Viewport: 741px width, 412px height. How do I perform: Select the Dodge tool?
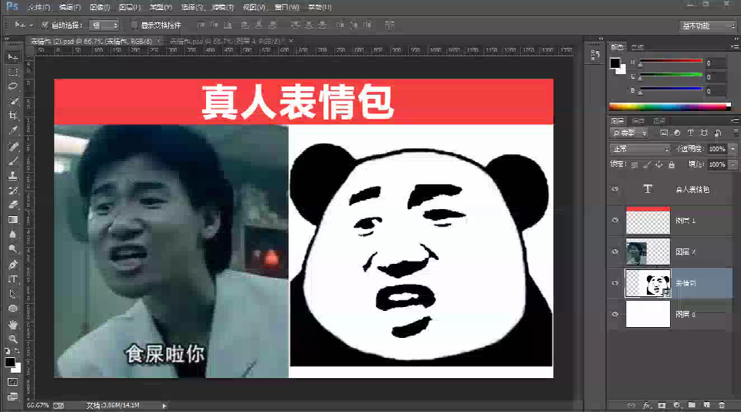coord(13,249)
